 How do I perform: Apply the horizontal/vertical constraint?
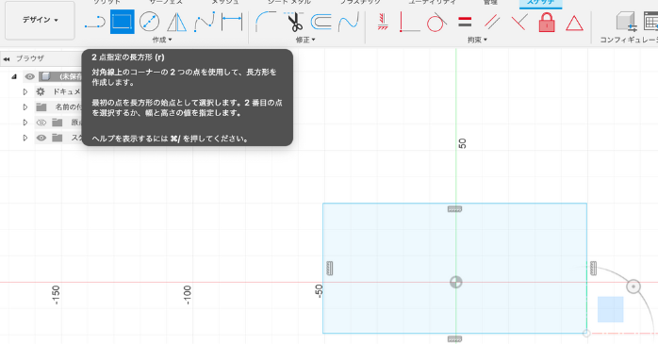coord(383,22)
